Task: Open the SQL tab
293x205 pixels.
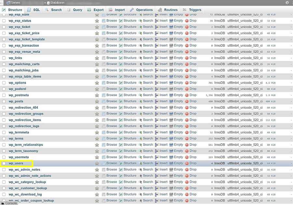Action: click(x=34, y=10)
